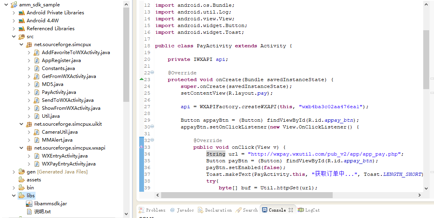Screen dimensions: 434x218
Task: Click the PayActivity.java file icon
Action: point(37,92)
